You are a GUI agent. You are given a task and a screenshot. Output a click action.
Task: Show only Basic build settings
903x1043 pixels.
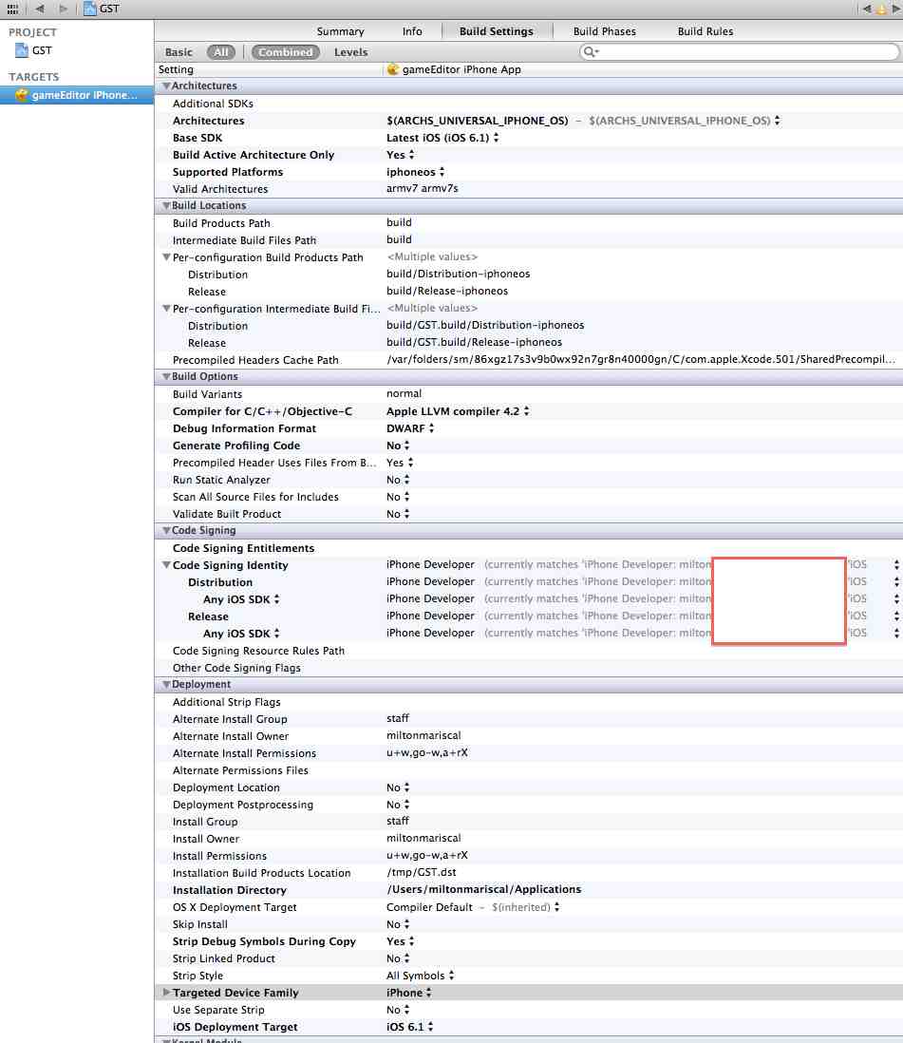[x=179, y=52]
